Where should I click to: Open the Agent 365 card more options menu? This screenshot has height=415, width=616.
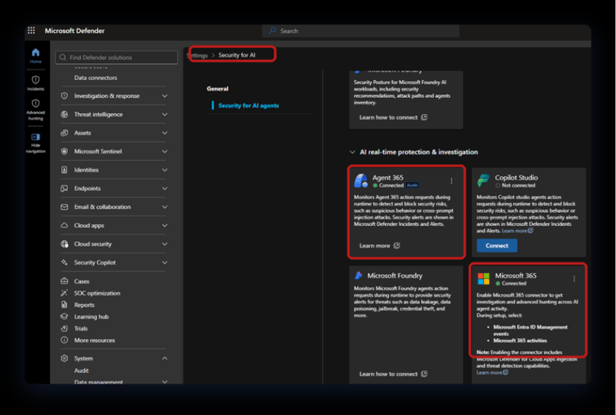pos(451,180)
